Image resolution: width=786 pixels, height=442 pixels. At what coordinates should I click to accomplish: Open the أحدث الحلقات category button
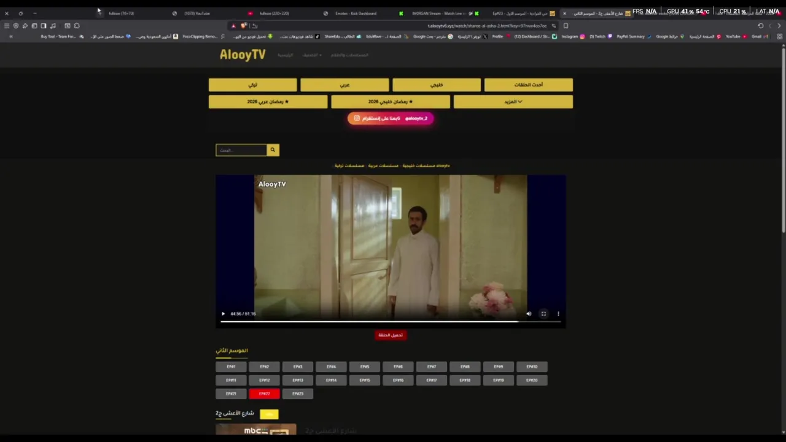pyautogui.click(x=529, y=85)
